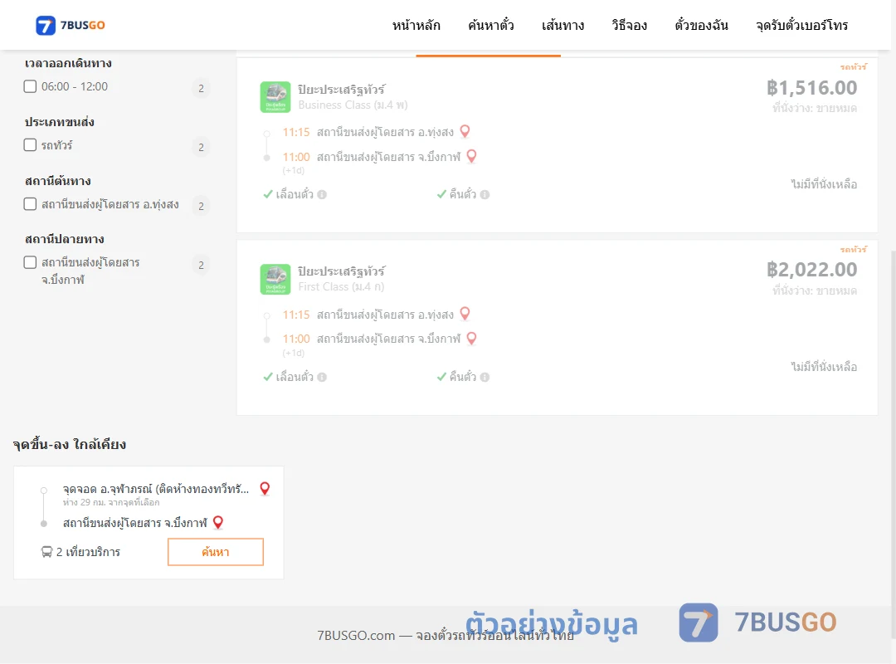
Task: Click map pin next to 11:15 อ.ทุ่งสง First Class
Action: pyautogui.click(x=465, y=314)
